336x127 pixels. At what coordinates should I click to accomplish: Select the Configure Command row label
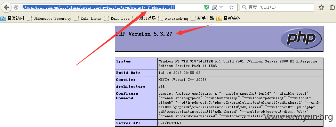click(x=127, y=96)
